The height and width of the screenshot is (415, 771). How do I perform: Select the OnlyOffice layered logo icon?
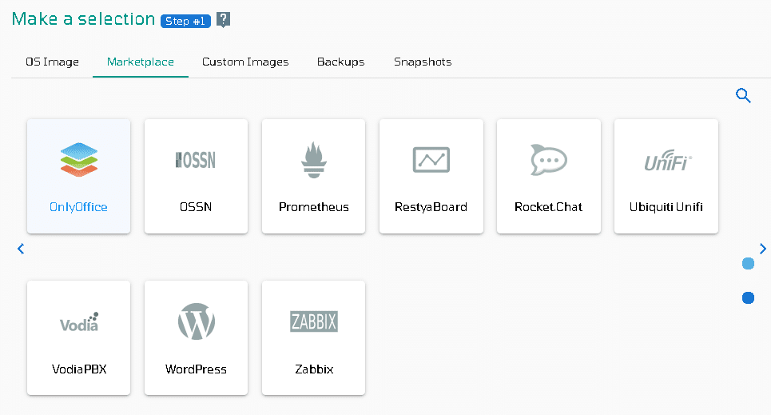pos(78,159)
